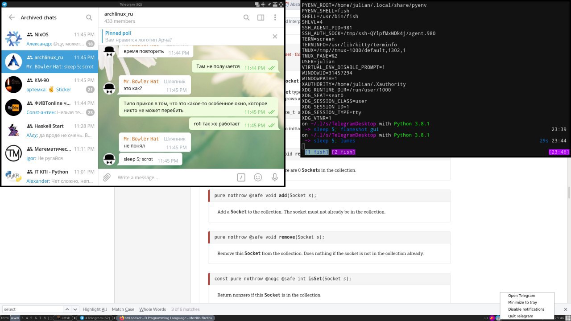
Task: Focus the Write a message field
Action: pos(174,177)
